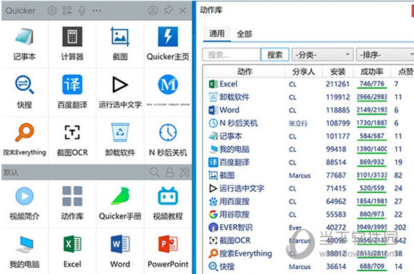Open the three-dots more menu
This screenshot has height=274, width=414.
[97, 10]
